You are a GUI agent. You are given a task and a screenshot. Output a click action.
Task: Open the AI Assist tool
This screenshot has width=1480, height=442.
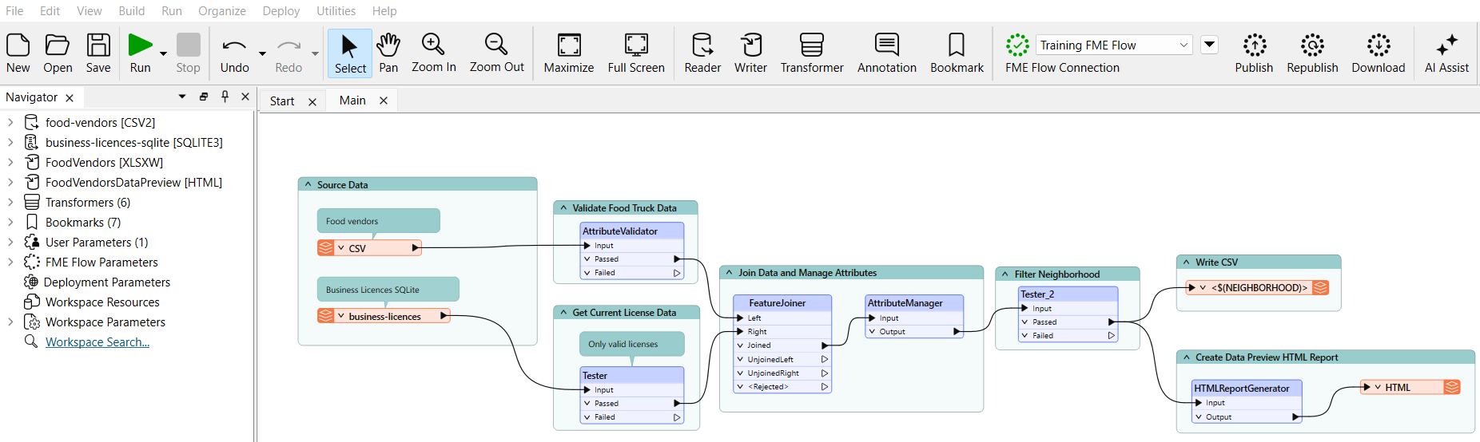click(1446, 53)
